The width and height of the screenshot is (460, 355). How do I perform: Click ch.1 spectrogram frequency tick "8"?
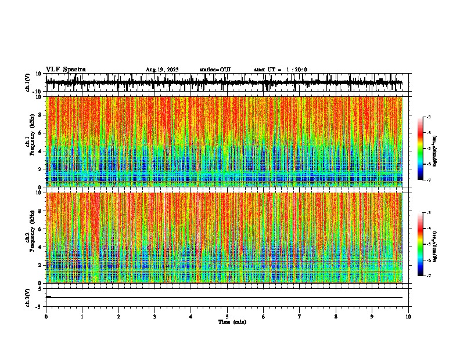click(x=40, y=115)
